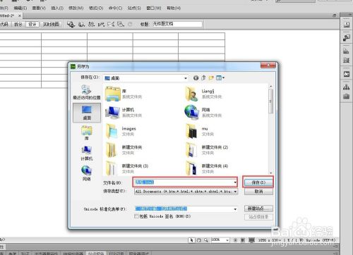Select the 新建文件夹 (3) folder
The height and width of the screenshot is (255, 353).
coord(127,168)
